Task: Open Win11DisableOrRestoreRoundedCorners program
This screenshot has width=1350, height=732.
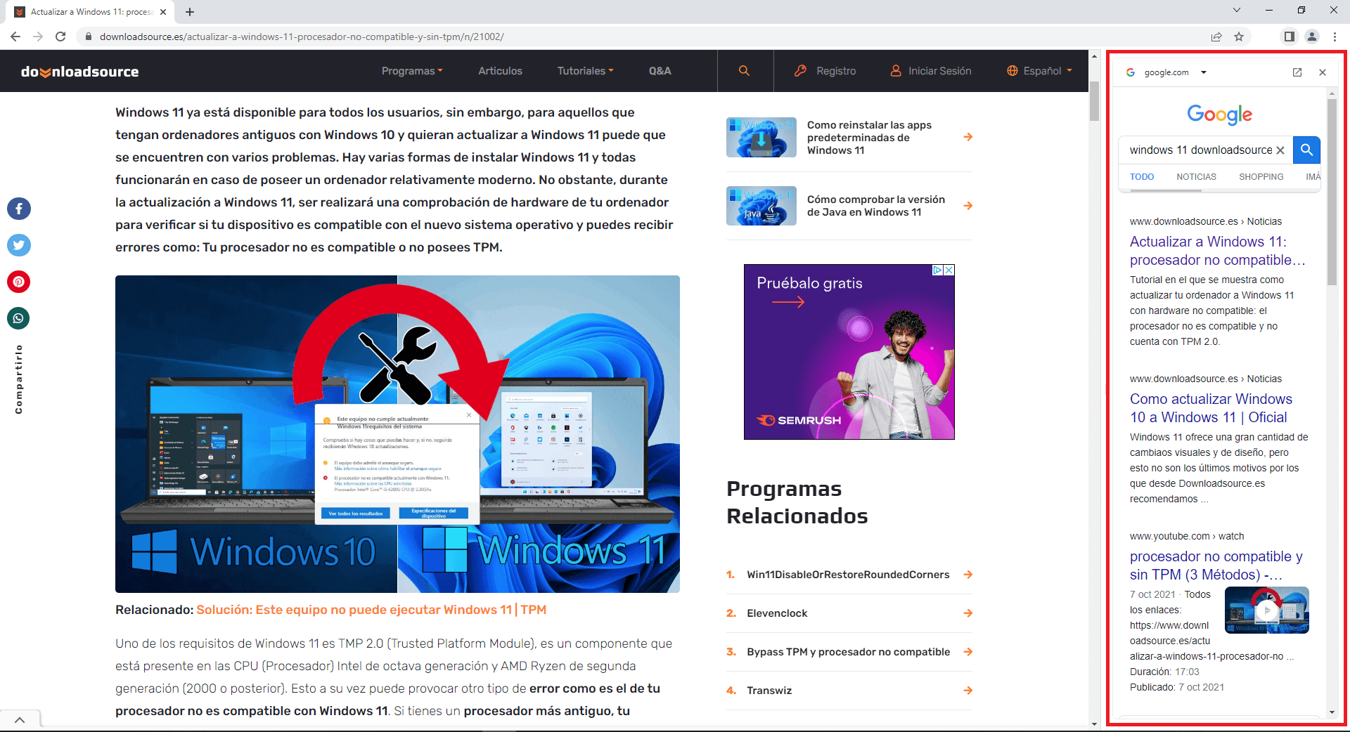Action: (848, 575)
